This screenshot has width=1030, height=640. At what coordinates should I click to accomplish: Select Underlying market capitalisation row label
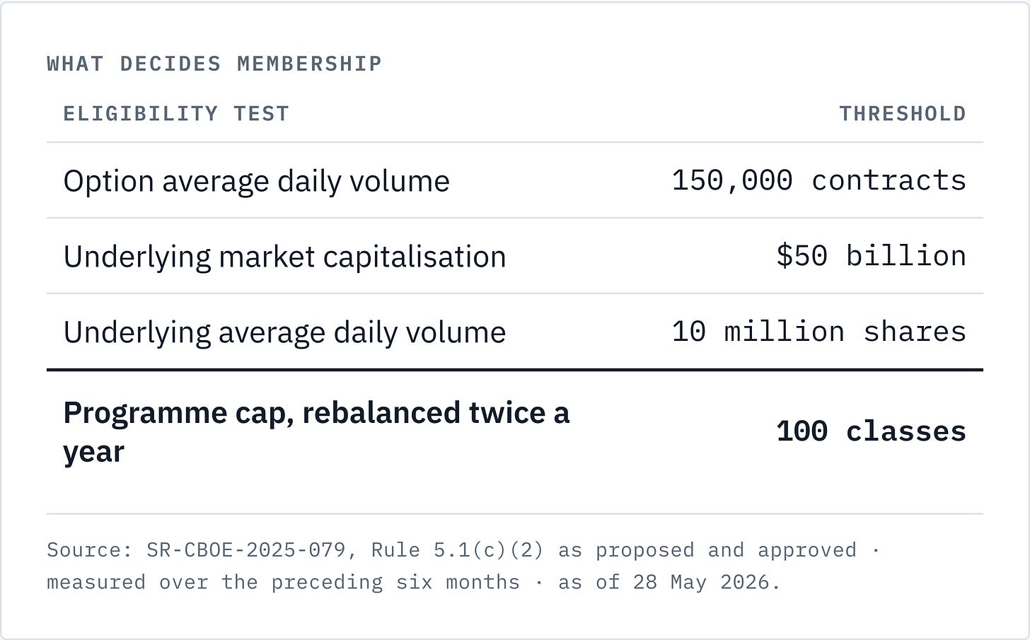click(285, 257)
